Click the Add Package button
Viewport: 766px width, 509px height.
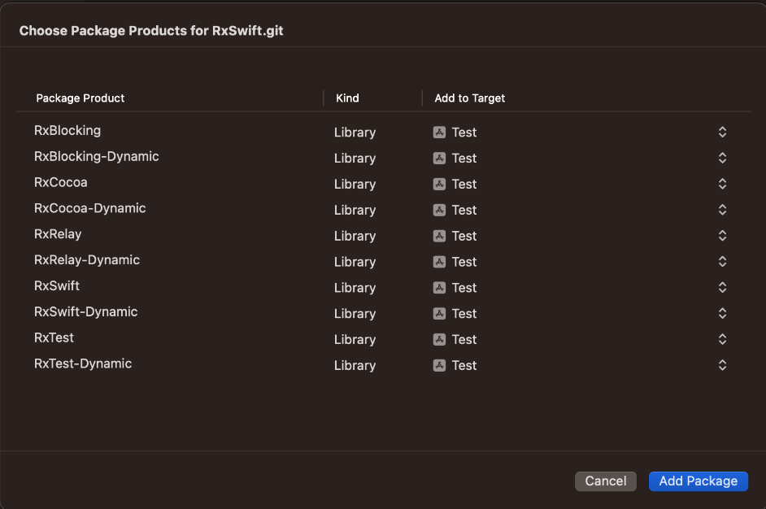pos(698,481)
